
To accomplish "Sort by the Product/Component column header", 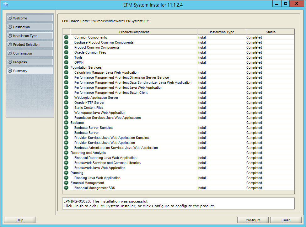I will coord(134,32).
